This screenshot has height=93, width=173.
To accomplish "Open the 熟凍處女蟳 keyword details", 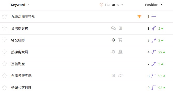I will click(20, 52).
